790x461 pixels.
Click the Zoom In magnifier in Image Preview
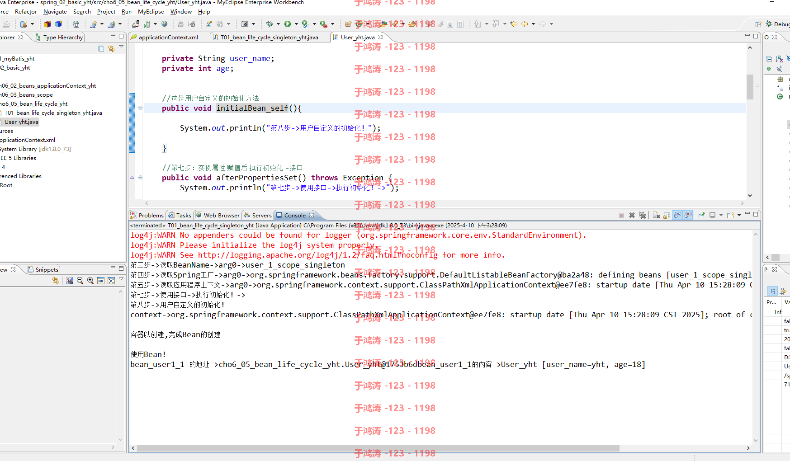[90, 281]
